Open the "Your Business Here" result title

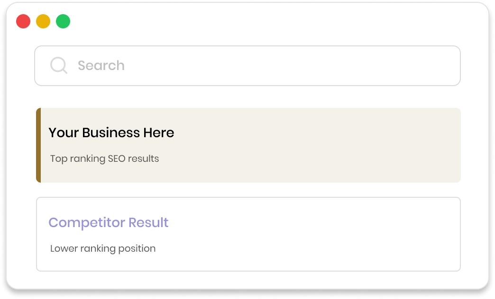(111, 133)
